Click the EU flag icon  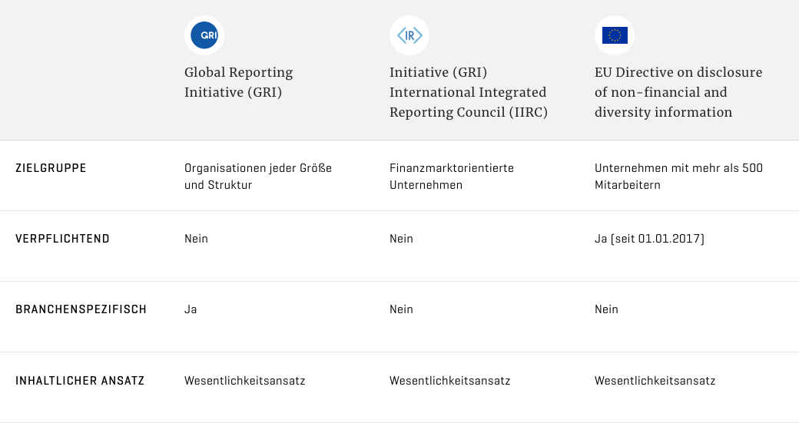[x=615, y=35]
